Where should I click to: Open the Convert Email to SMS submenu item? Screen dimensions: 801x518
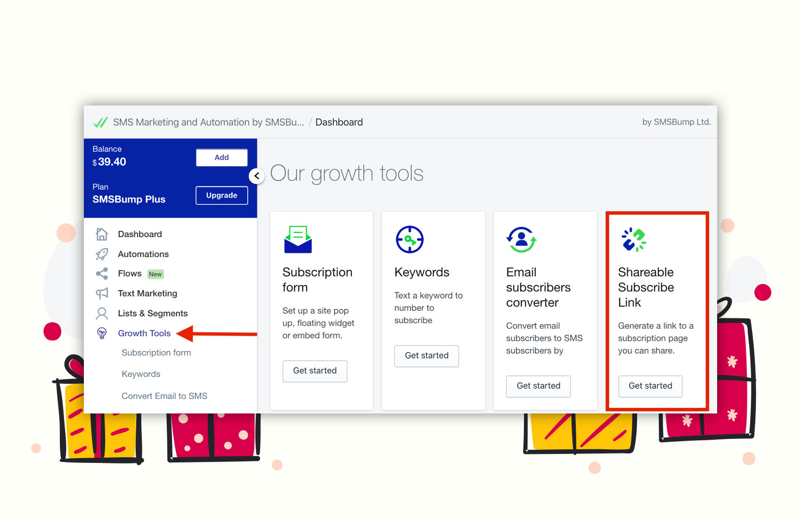[164, 396]
